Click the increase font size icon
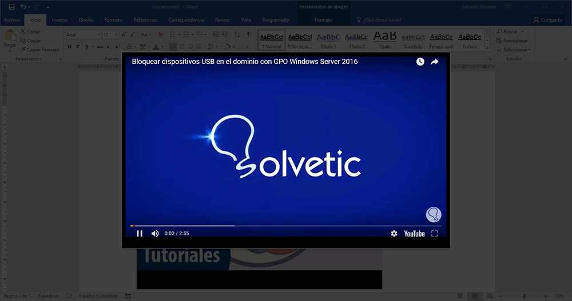Image resolution: width=572 pixels, height=301 pixels. pos(124,35)
